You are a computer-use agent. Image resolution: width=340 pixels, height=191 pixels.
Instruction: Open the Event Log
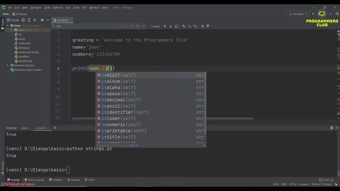pos(326,180)
